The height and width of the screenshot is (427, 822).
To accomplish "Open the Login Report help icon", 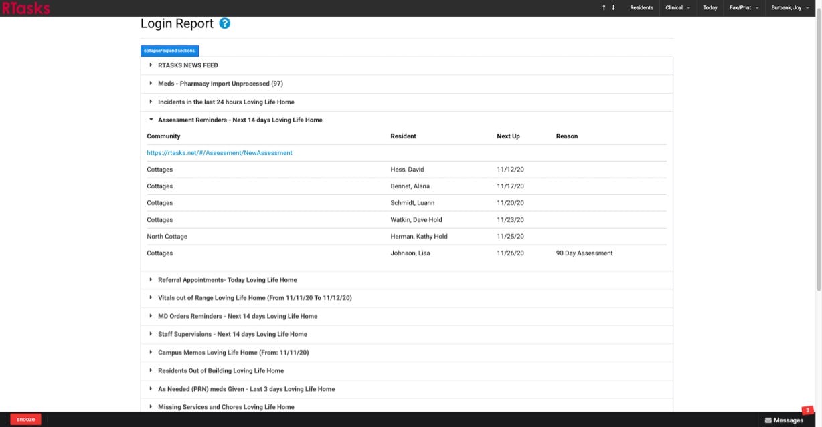I will [x=225, y=22].
